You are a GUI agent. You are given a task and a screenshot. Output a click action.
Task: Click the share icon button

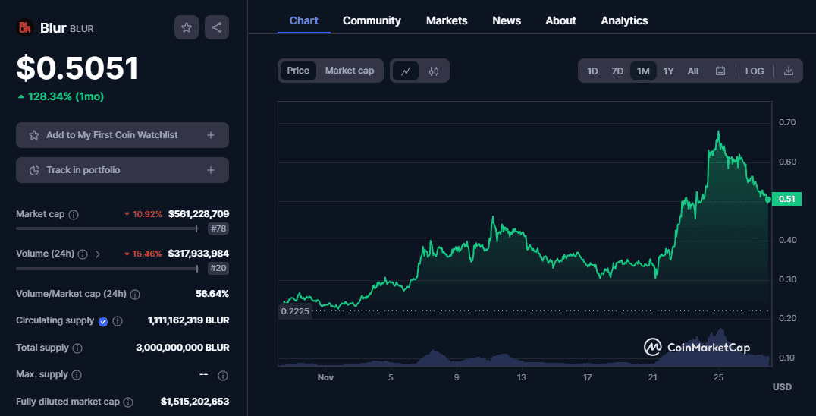click(x=217, y=27)
